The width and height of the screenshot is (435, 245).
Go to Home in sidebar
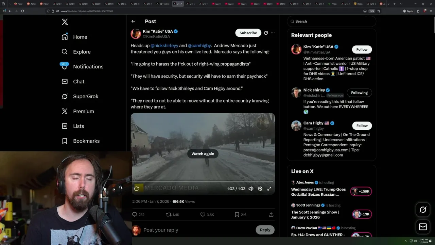[74, 37]
